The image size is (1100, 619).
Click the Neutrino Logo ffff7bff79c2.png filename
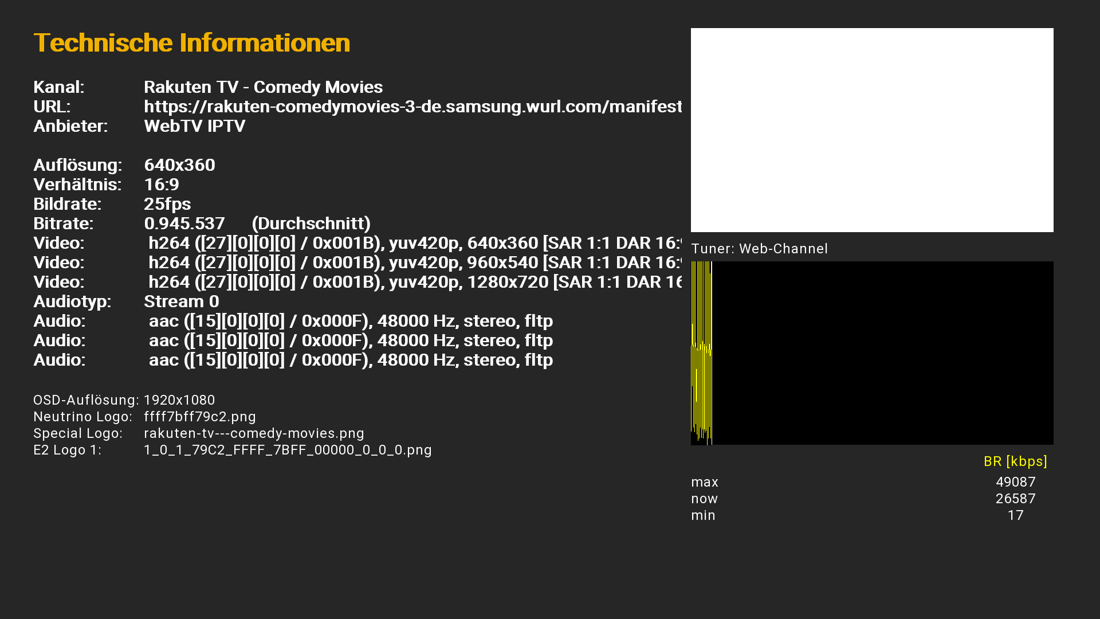[x=199, y=417]
